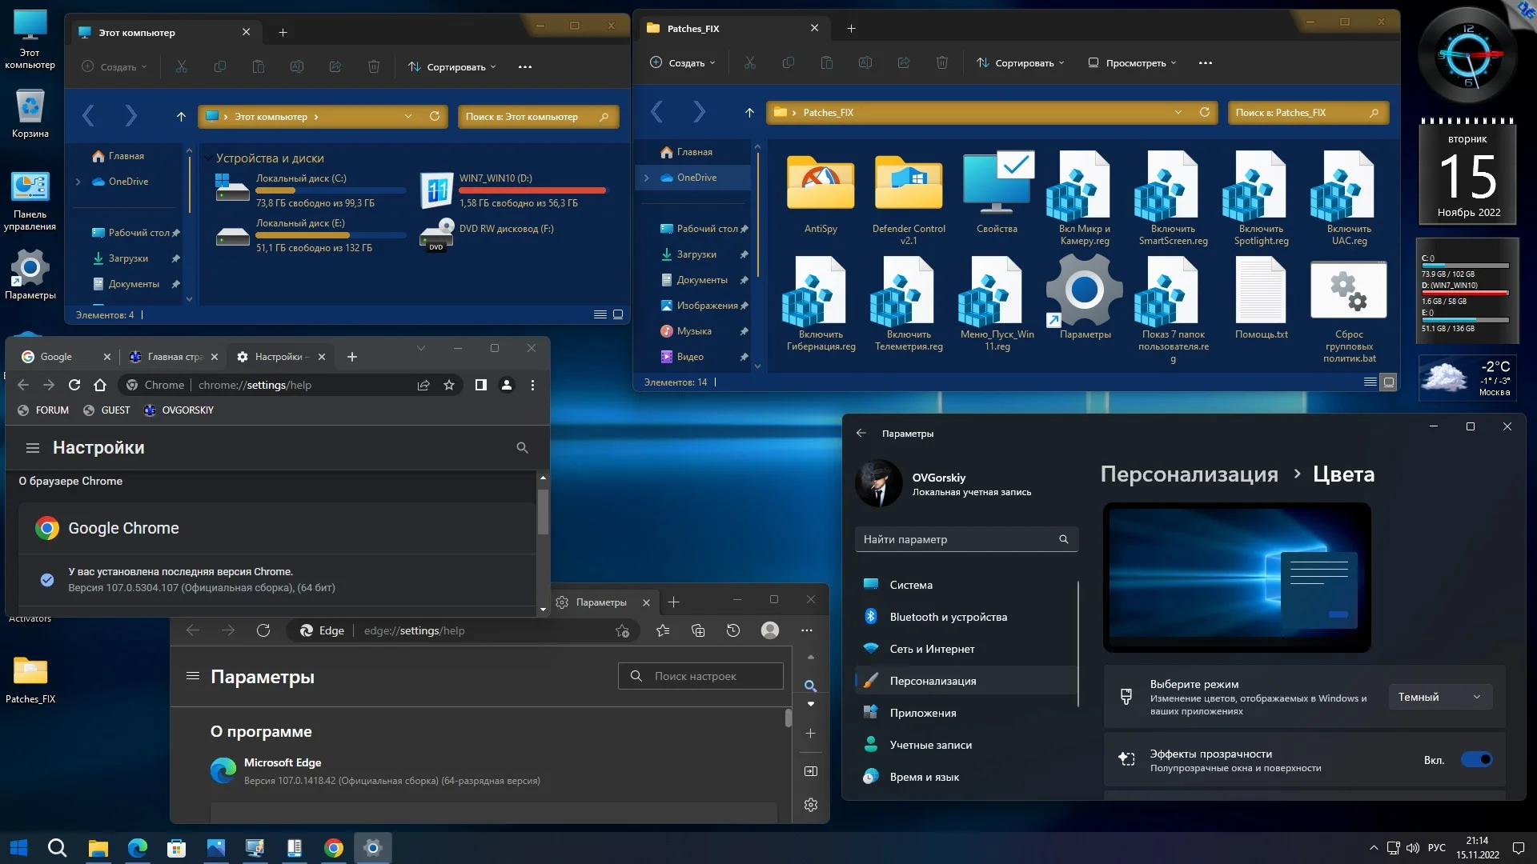This screenshot has width=1537, height=864.
Task: Expand OneDrive tree in Patches_FIX sidebar
Action: pos(647,178)
